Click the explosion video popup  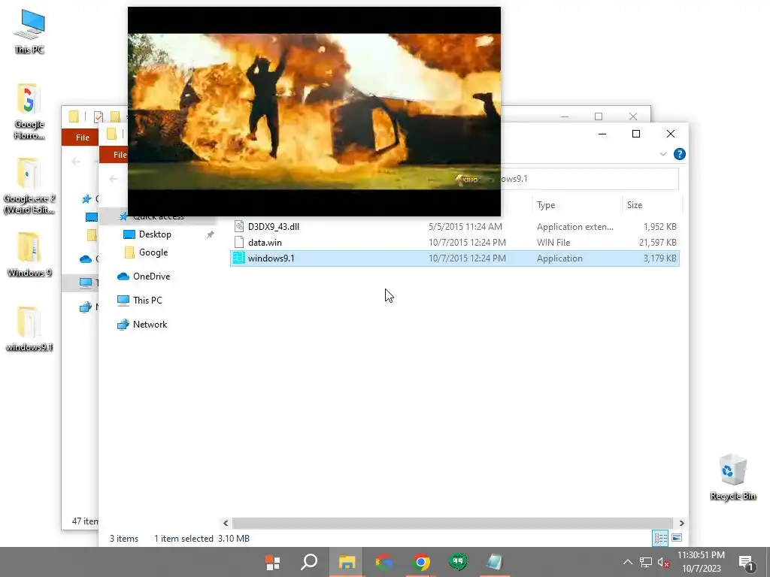(314, 111)
